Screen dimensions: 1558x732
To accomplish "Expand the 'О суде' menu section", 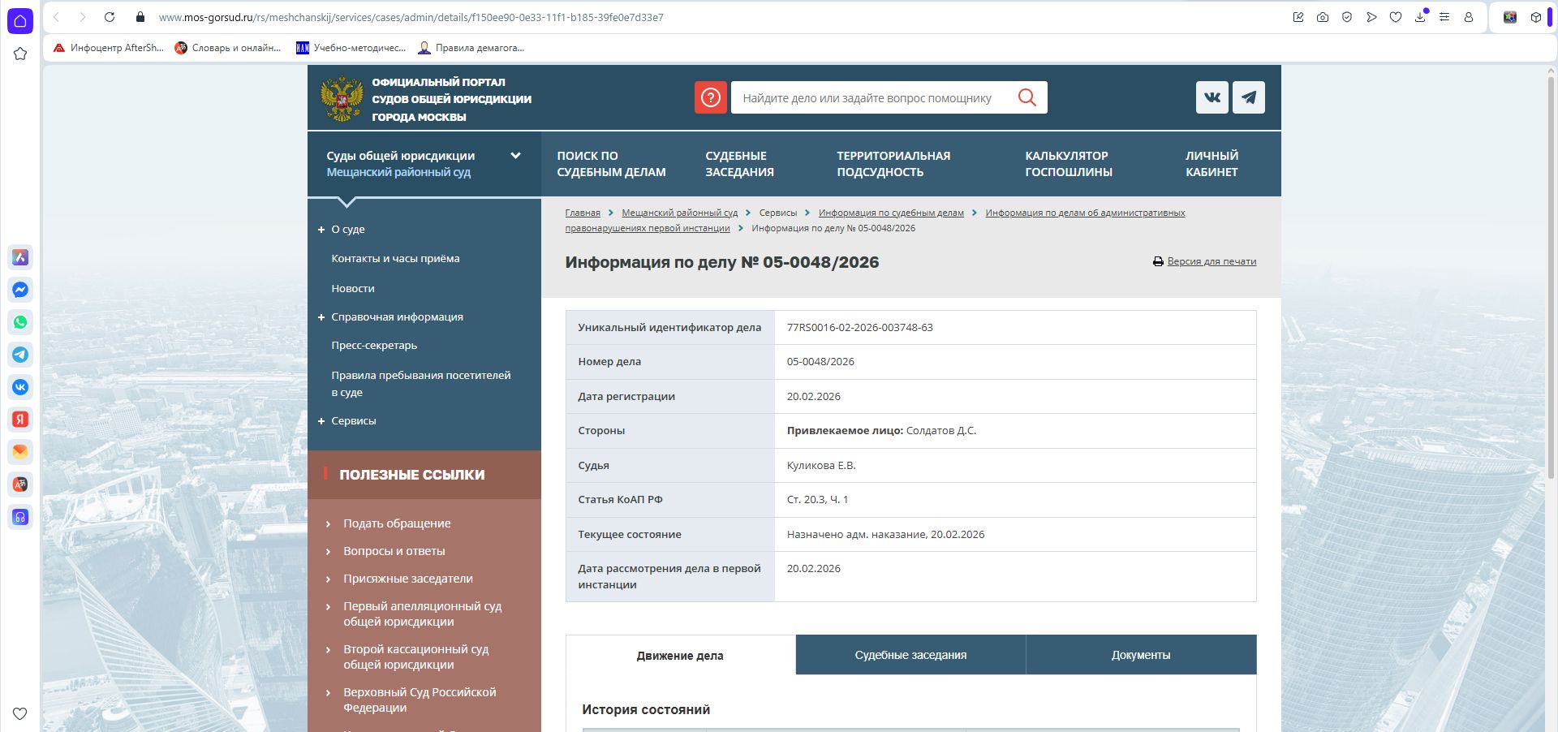I will (x=321, y=230).
